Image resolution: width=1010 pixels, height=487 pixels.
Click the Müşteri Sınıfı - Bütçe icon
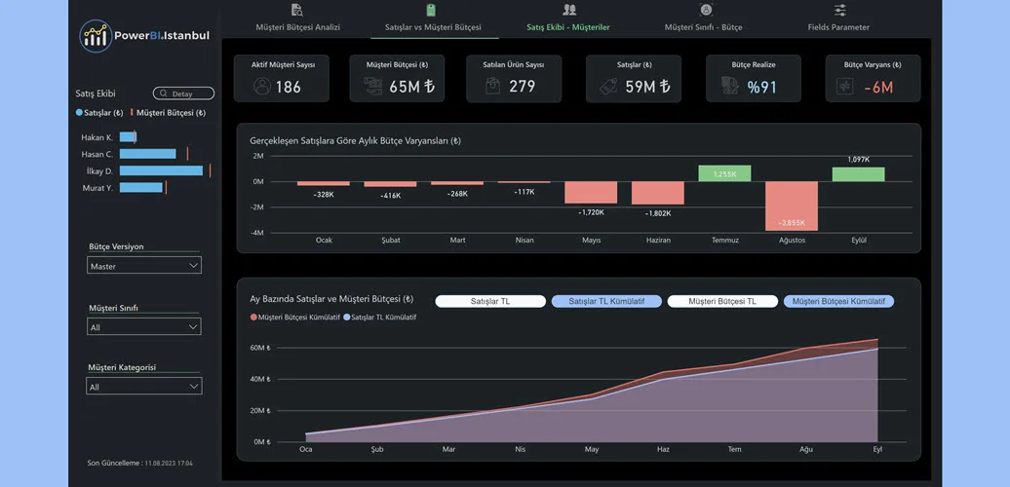pyautogui.click(x=706, y=10)
